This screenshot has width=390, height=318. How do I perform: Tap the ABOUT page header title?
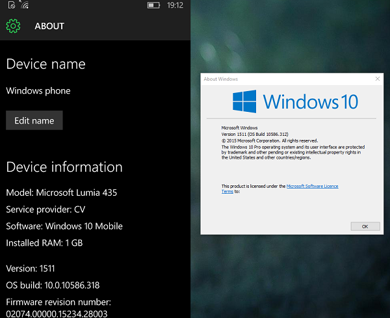point(49,26)
